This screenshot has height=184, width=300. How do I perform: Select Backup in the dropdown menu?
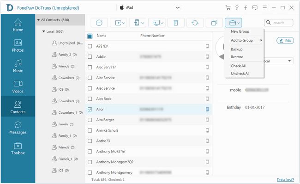tap(237, 49)
